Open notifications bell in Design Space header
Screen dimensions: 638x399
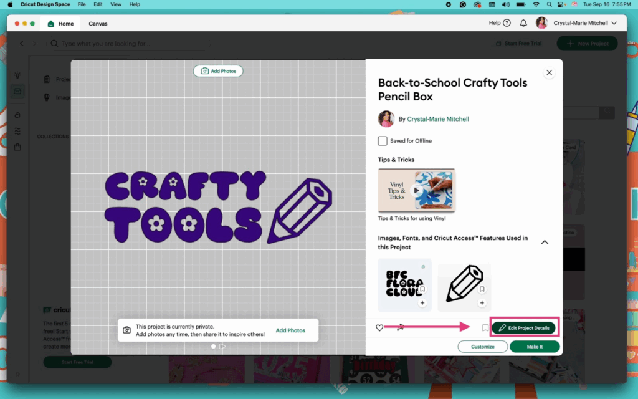[x=523, y=23]
